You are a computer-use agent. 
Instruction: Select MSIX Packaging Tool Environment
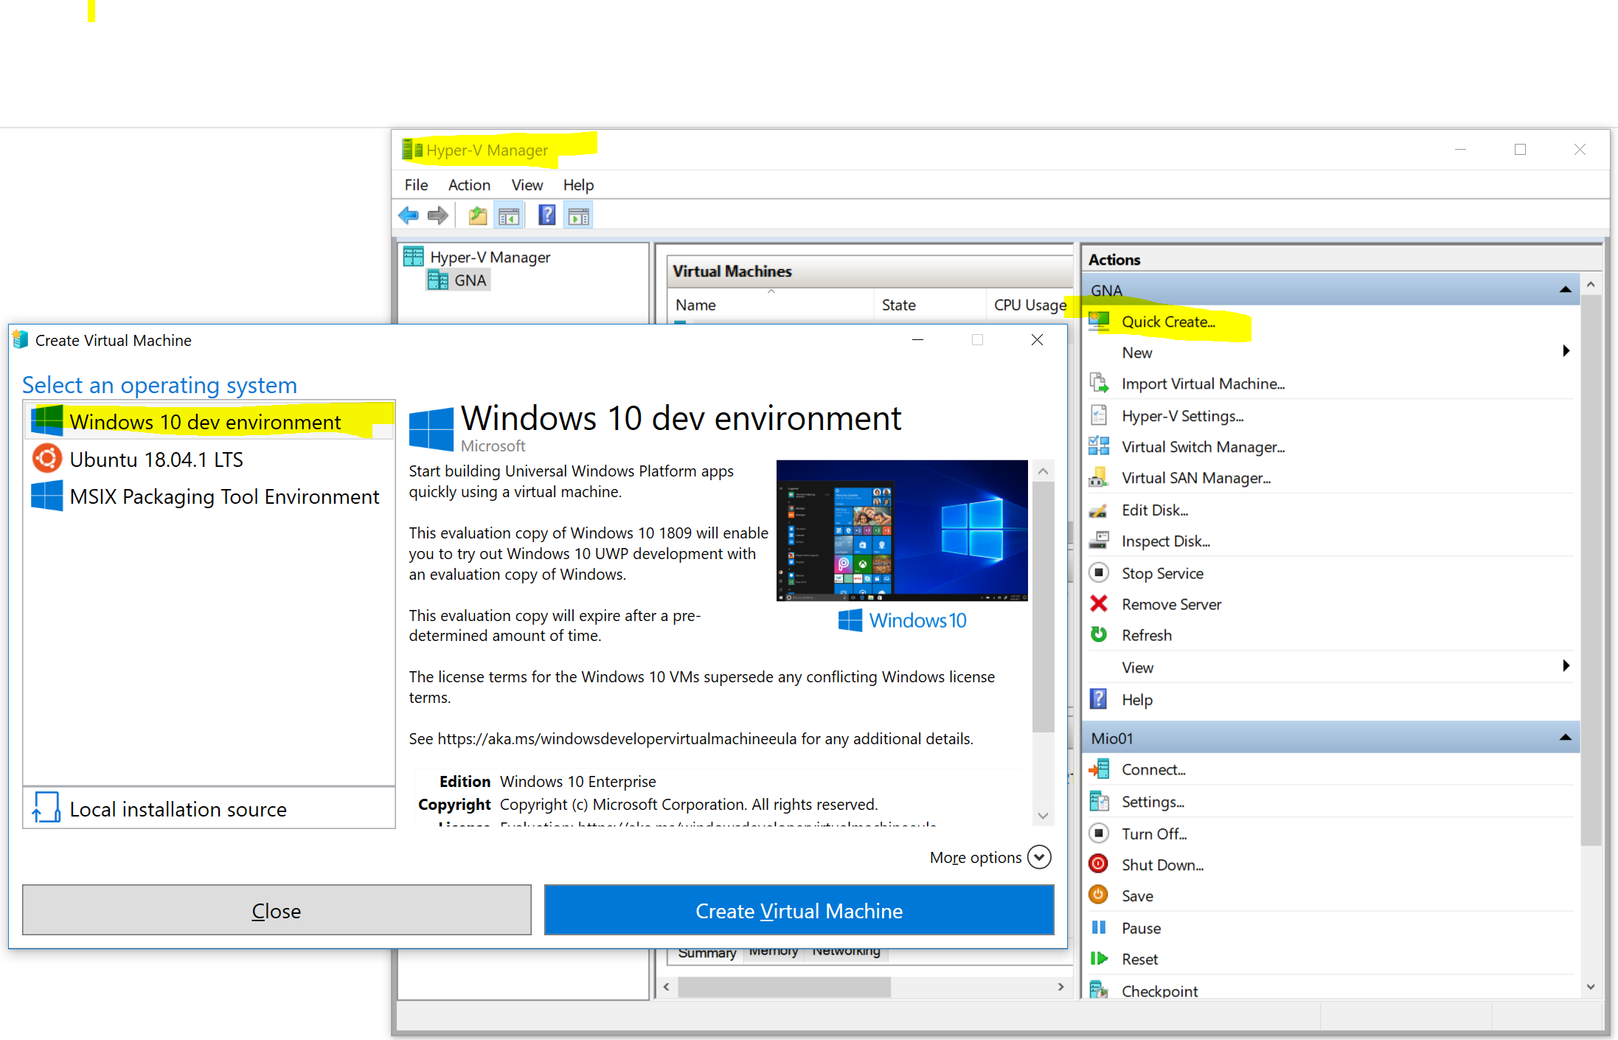tap(209, 496)
